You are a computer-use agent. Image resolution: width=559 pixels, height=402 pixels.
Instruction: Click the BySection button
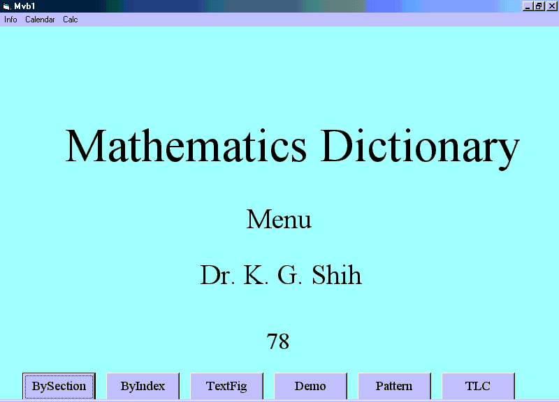(59, 386)
